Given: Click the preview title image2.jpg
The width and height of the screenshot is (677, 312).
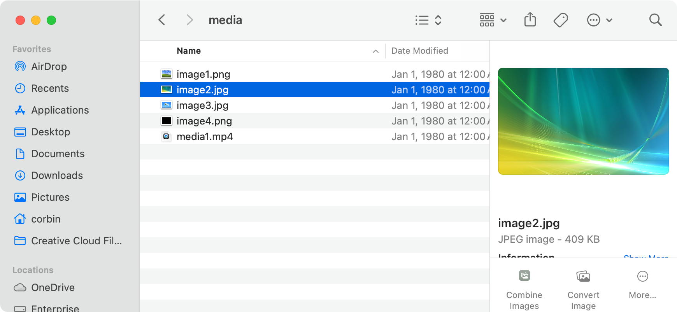Looking at the screenshot, I should point(529,223).
